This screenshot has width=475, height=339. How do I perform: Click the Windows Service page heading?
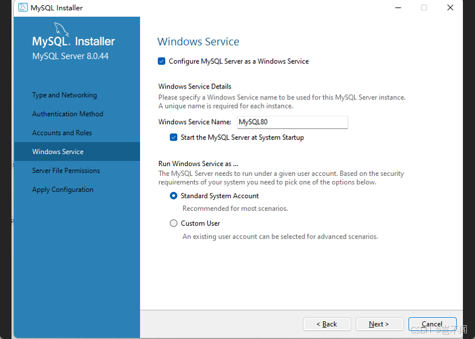pyautogui.click(x=198, y=42)
